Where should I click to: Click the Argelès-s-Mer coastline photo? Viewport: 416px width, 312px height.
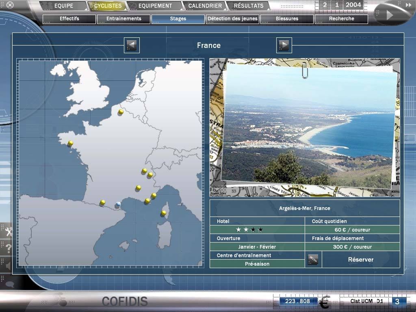pyautogui.click(x=309, y=126)
